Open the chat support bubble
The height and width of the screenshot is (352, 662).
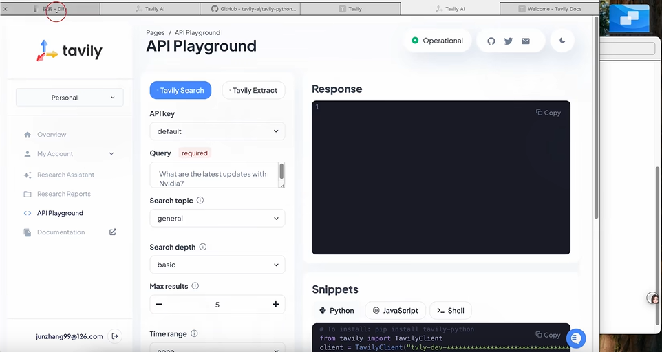tap(576, 338)
